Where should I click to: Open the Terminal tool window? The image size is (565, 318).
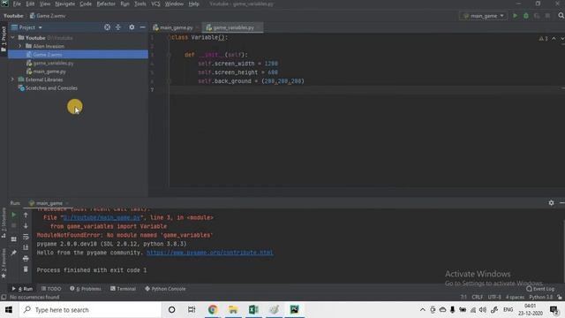tap(124, 289)
